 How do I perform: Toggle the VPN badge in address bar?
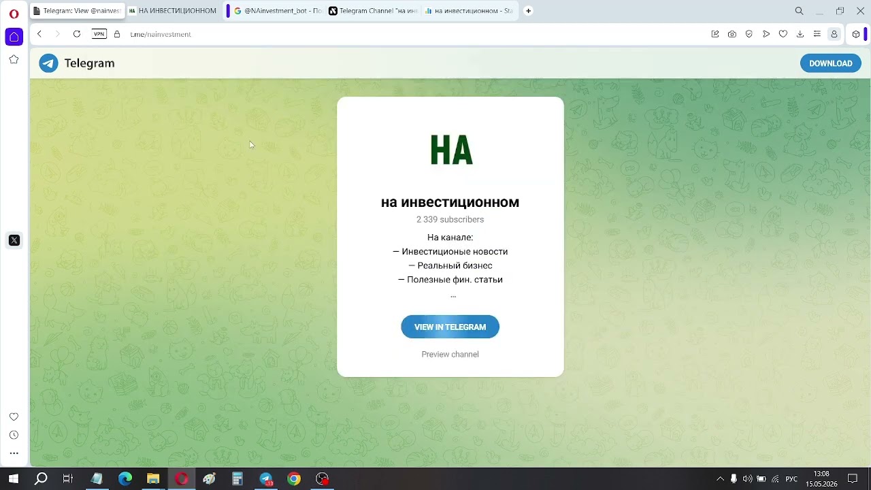click(99, 34)
